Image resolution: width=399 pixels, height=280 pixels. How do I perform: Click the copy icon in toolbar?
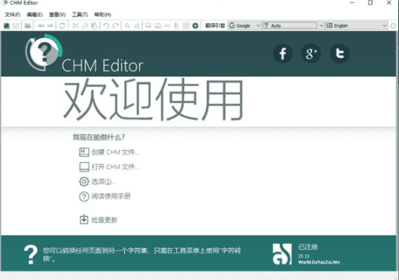tap(85, 26)
